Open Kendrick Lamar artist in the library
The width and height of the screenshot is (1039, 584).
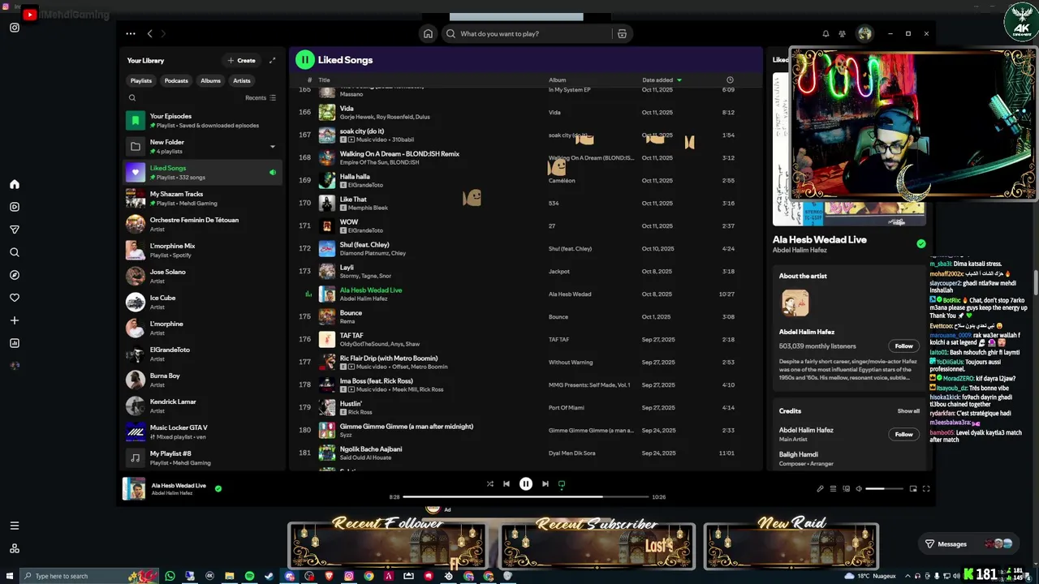pos(201,406)
